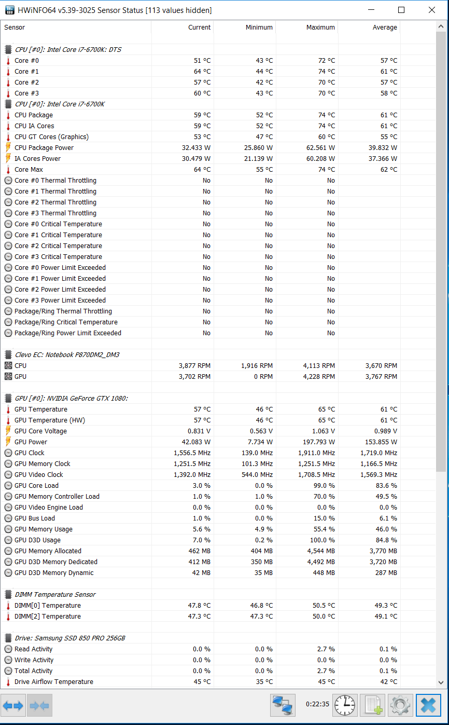Click the drive icon for Samsung SSD 850 PRO

8,638
